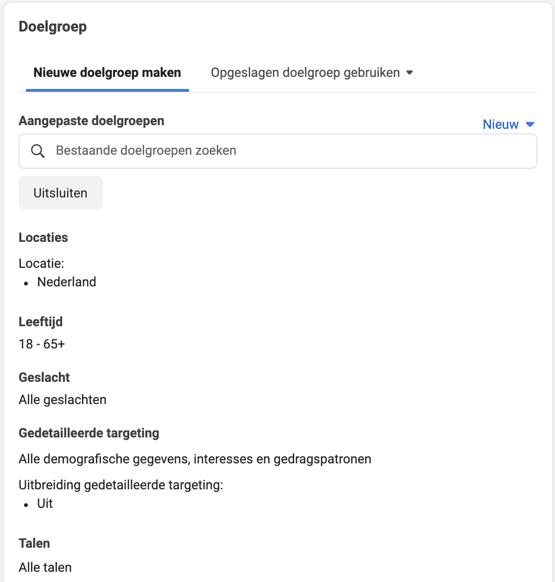
Task: Click the Geslacht section heading
Action: click(44, 377)
